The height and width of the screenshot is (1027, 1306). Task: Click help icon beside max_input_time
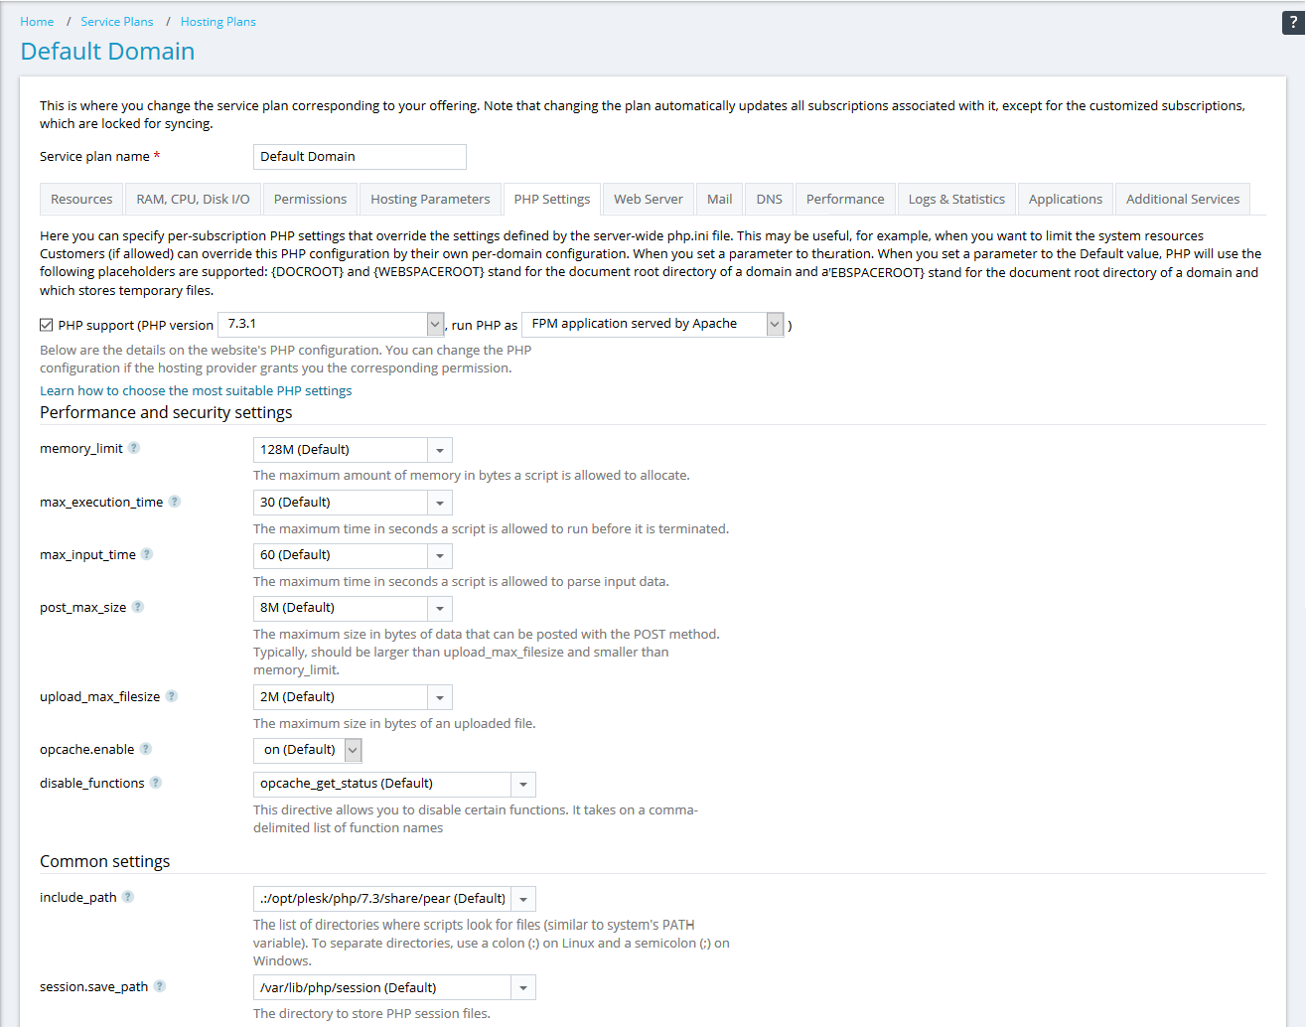point(147,554)
